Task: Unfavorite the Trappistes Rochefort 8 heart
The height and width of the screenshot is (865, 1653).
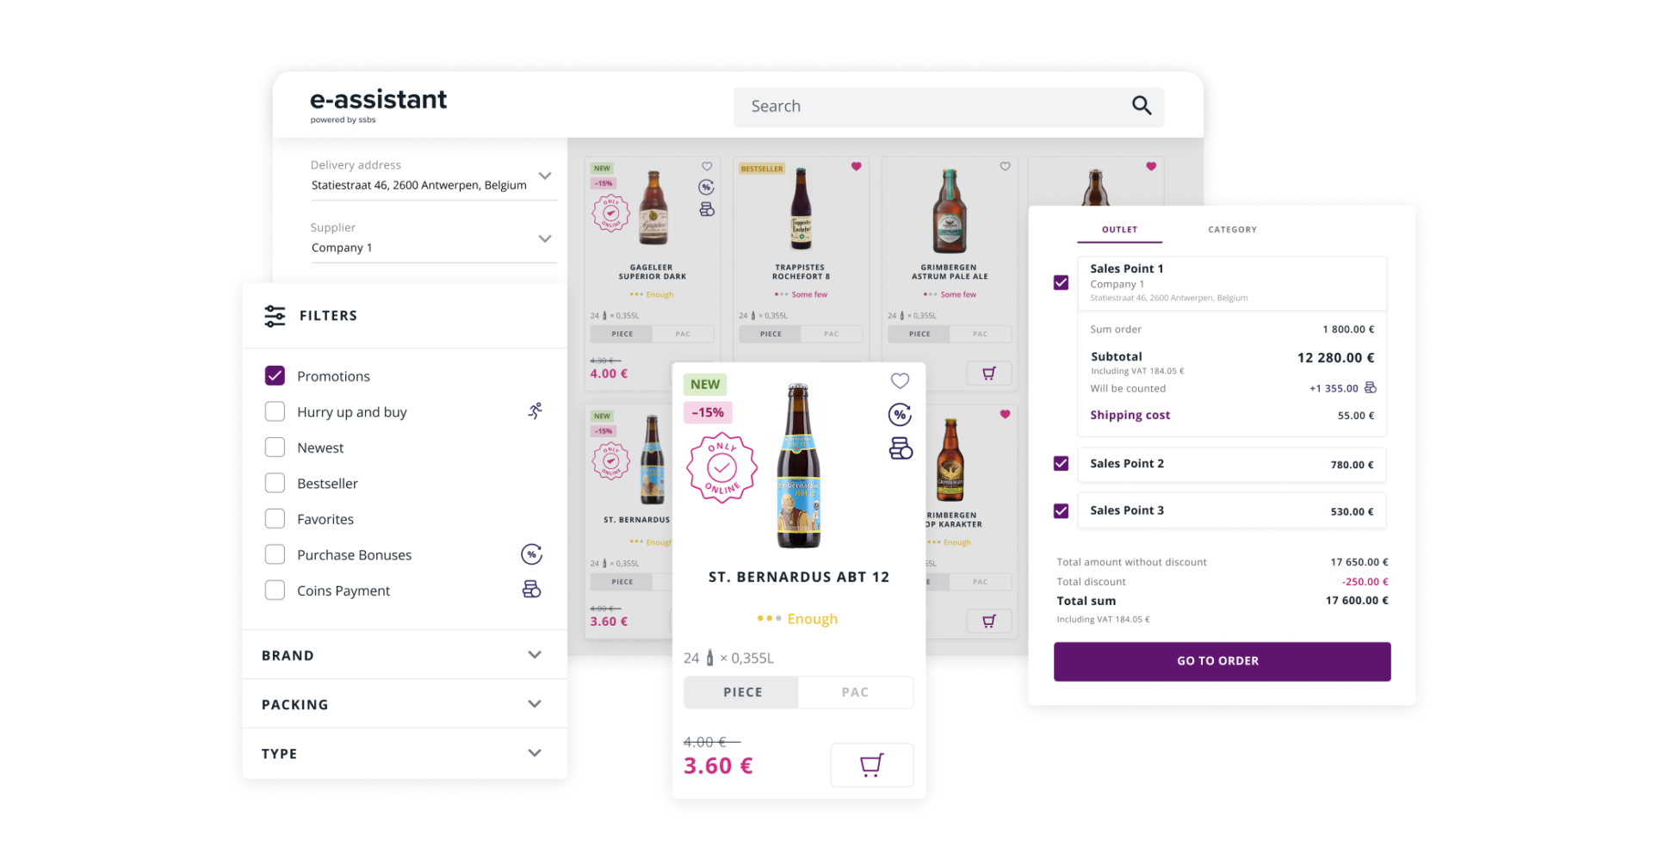Action: (x=856, y=167)
